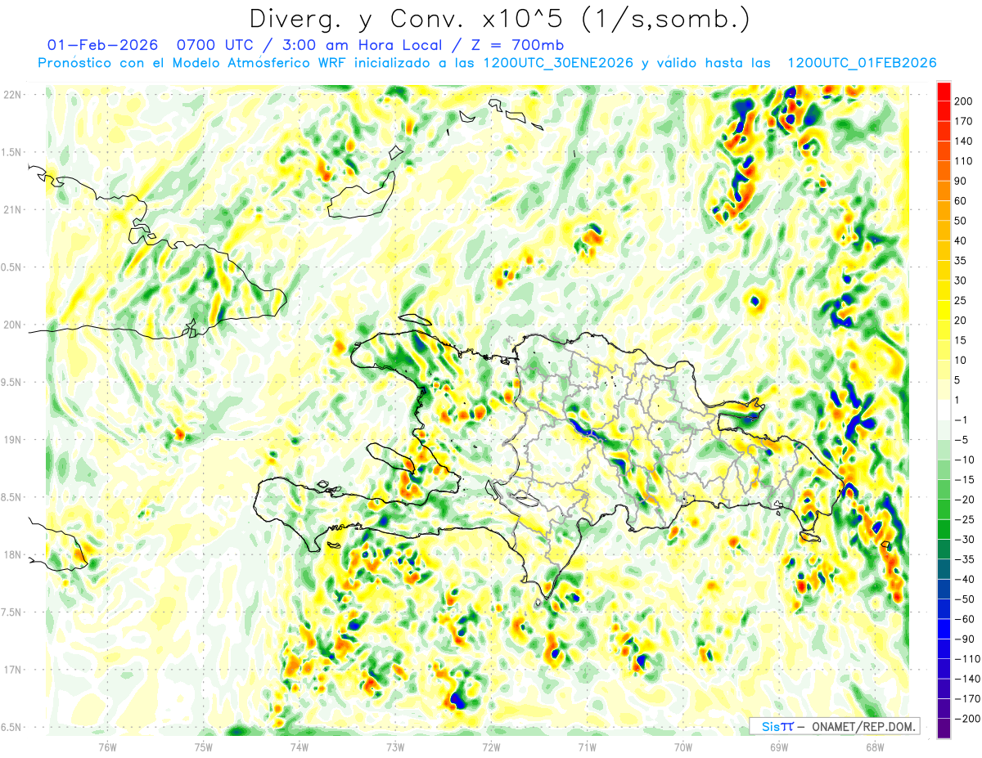Click the '-10' label on the color scale
Screen dimensions: 982x758
pos(966,460)
